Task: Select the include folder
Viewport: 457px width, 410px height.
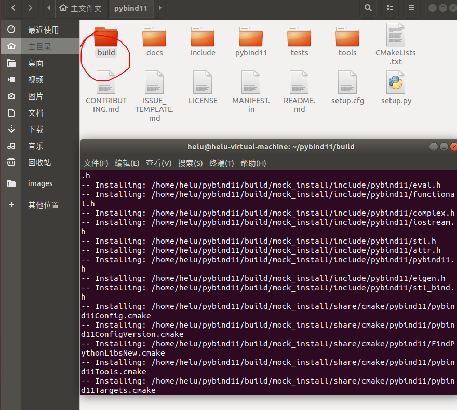Action: pyautogui.click(x=203, y=42)
